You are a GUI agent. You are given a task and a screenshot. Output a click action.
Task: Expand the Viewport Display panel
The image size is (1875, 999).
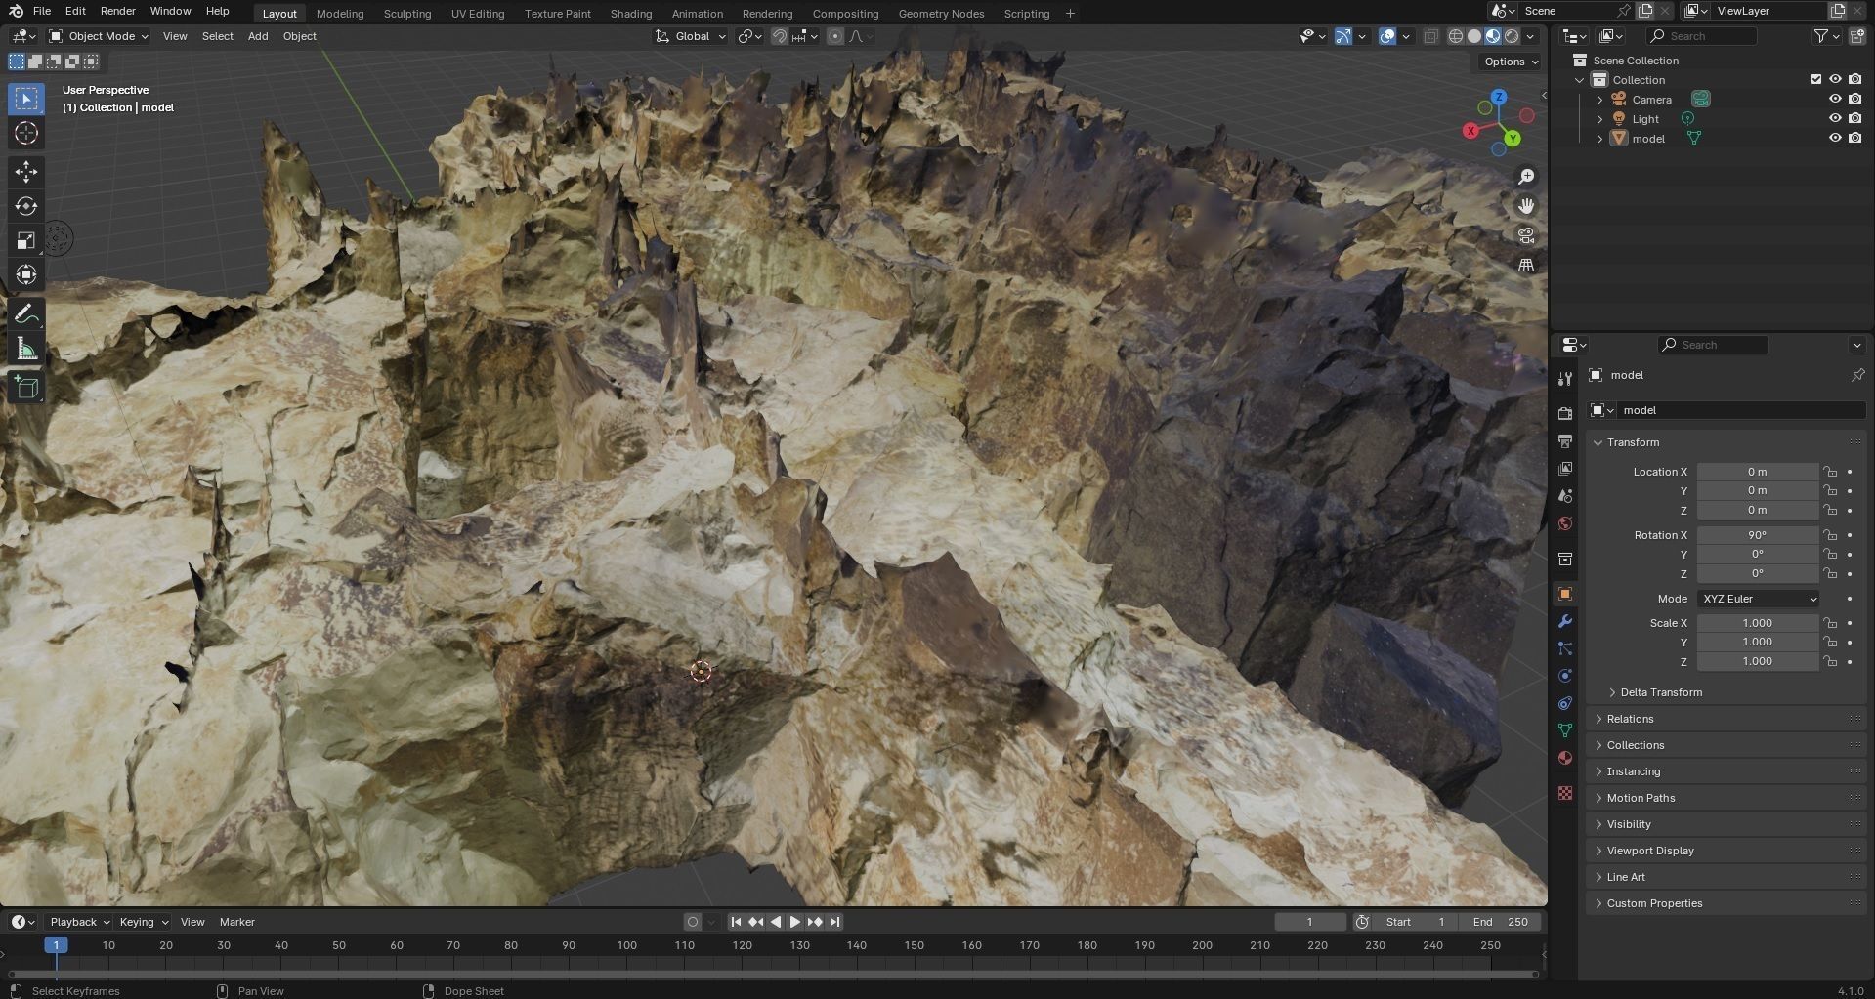(x=1726, y=851)
